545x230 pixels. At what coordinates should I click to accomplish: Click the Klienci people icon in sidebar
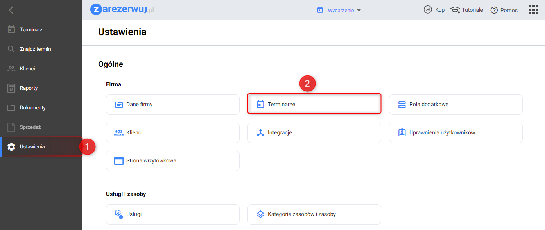point(11,69)
